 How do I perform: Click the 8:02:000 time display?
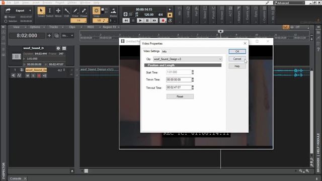[x=27, y=36]
